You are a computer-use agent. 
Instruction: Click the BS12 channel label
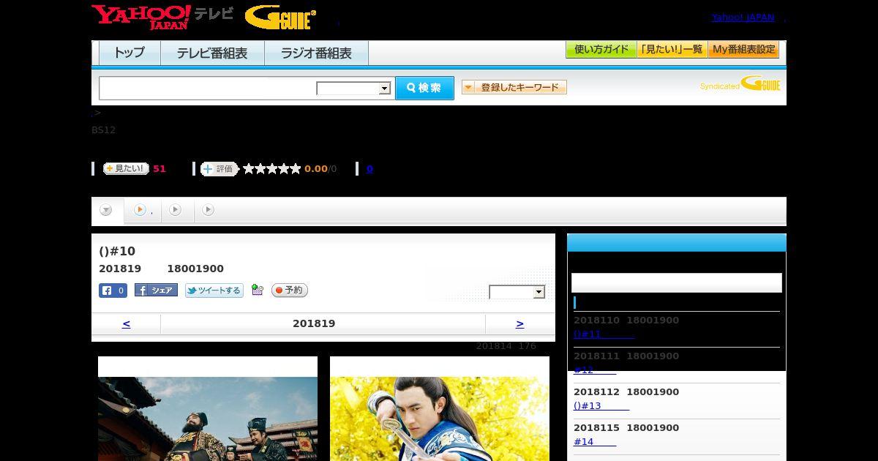[x=103, y=130]
